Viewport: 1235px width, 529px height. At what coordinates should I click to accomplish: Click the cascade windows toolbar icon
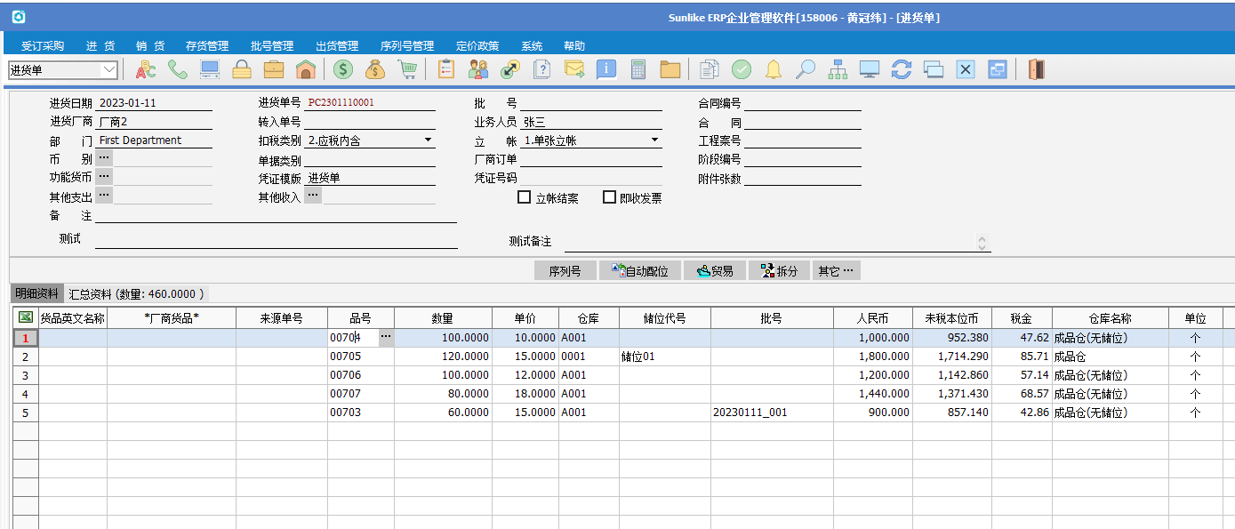(x=934, y=69)
